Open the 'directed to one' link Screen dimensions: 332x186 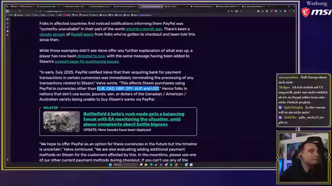[x=91, y=56]
